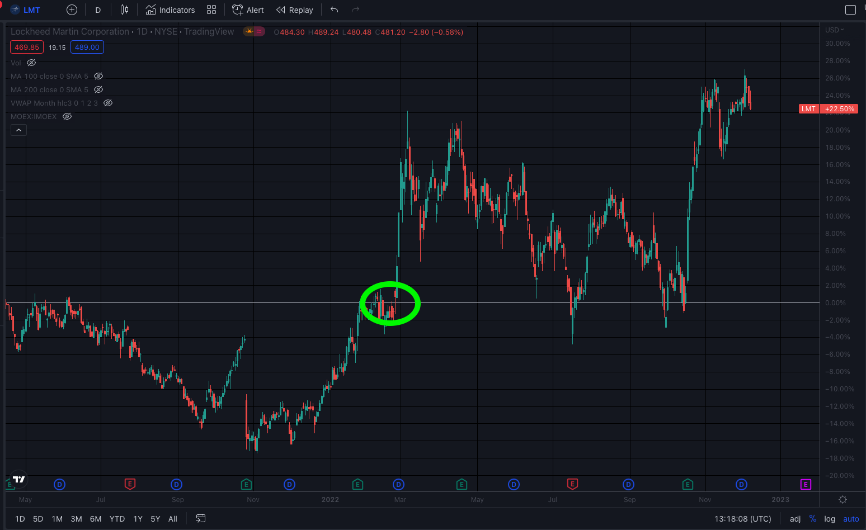Screen dimensions: 866x530
Task: Toggle visibility of MA 100 indicator
Action: coord(98,76)
